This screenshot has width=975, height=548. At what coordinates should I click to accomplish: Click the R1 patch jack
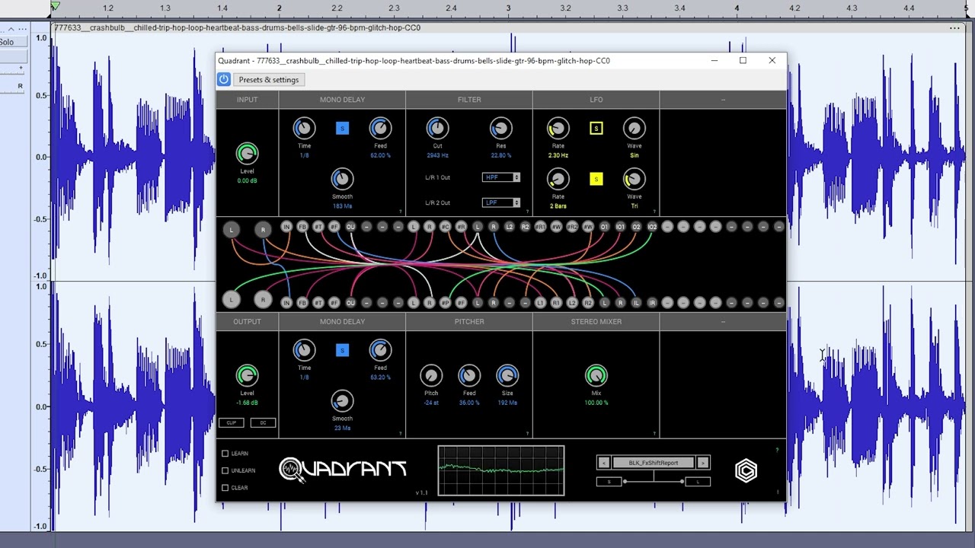tap(556, 302)
